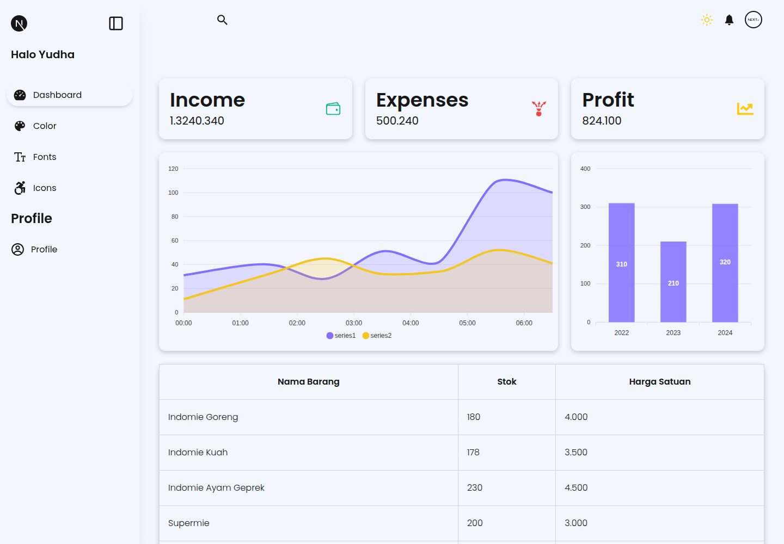Viewport: 784px width, 544px height.
Task: Click the Profit amount 824.100
Action: click(x=602, y=121)
